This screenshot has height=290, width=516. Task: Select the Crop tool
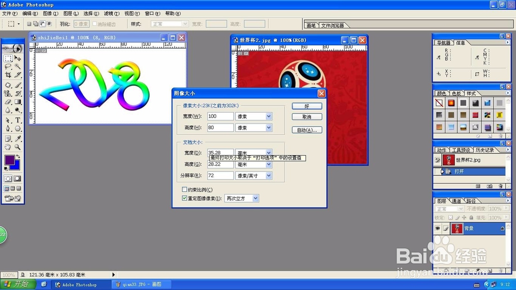click(8, 75)
